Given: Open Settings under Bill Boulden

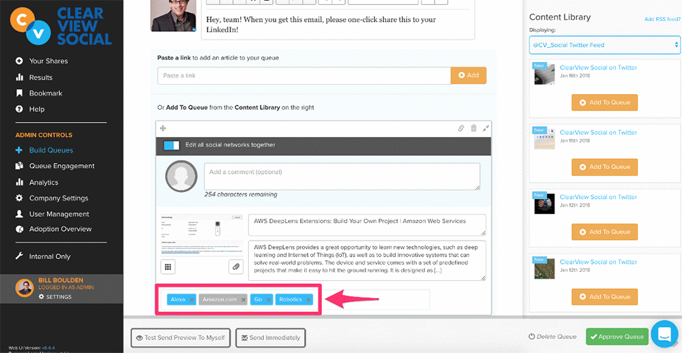Looking at the screenshot, I should pyautogui.click(x=55, y=297).
